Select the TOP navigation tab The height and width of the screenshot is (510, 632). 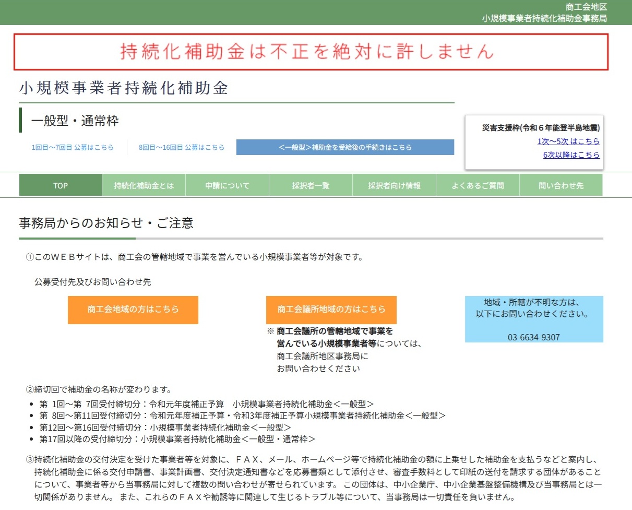click(x=61, y=185)
